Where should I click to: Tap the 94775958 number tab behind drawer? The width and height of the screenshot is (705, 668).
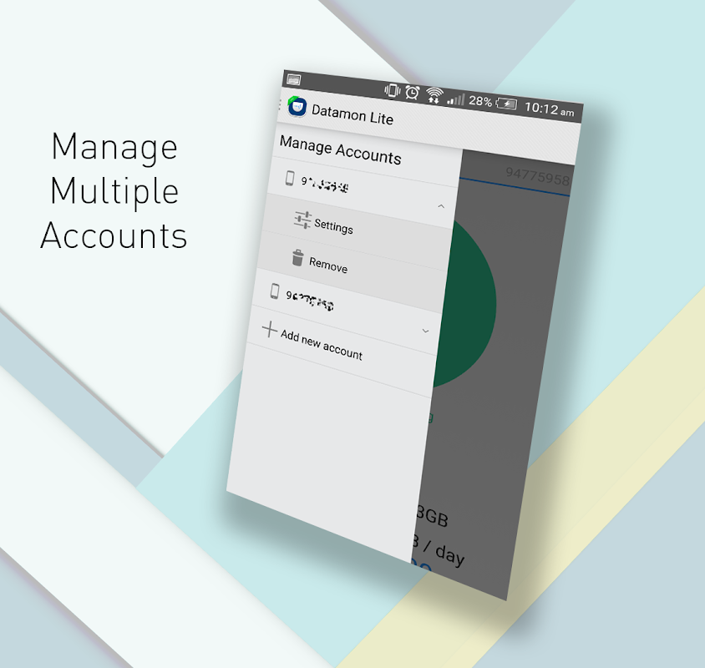(538, 176)
